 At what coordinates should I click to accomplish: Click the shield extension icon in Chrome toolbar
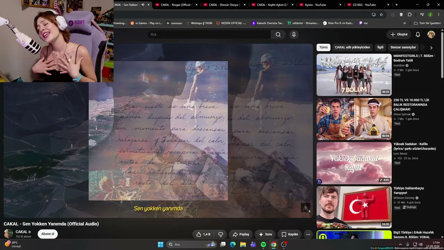401,15
